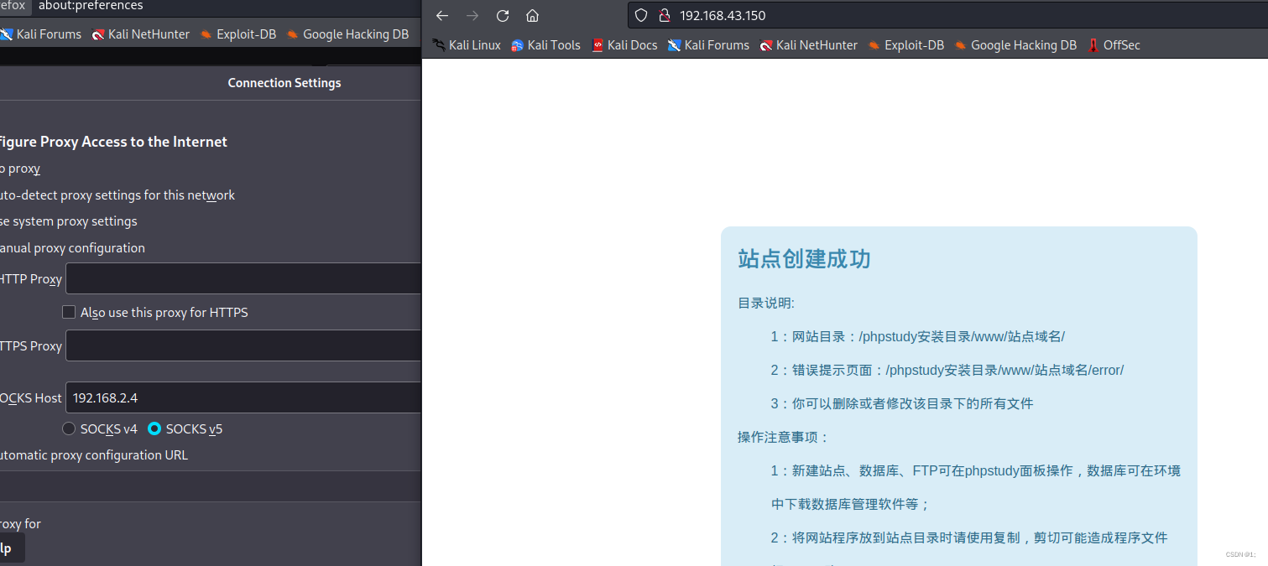Click the 目录说明 text on the page
Viewport: 1268px width, 566px height.
click(x=766, y=303)
